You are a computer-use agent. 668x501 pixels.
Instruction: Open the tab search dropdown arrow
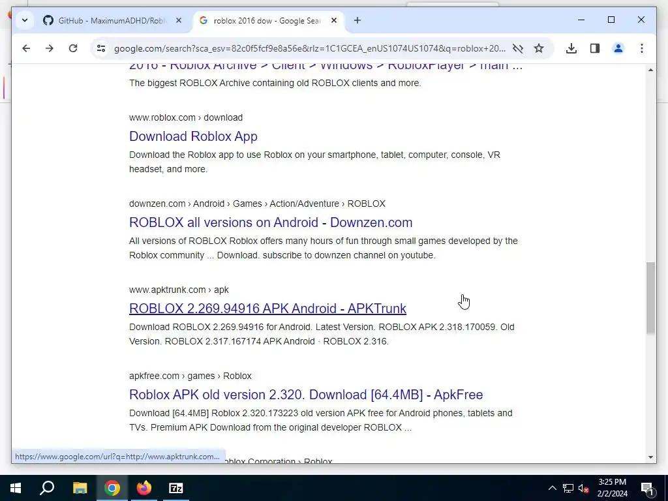[x=25, y=20]
